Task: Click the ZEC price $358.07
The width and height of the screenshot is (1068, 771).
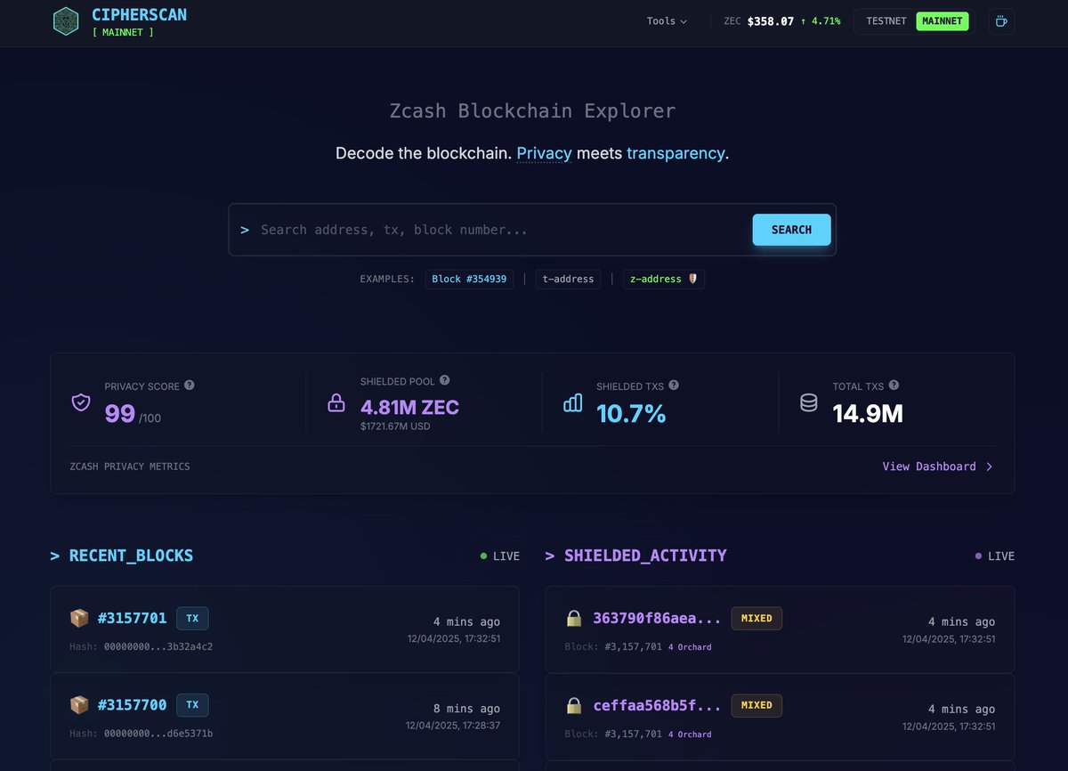Action: 770,21
